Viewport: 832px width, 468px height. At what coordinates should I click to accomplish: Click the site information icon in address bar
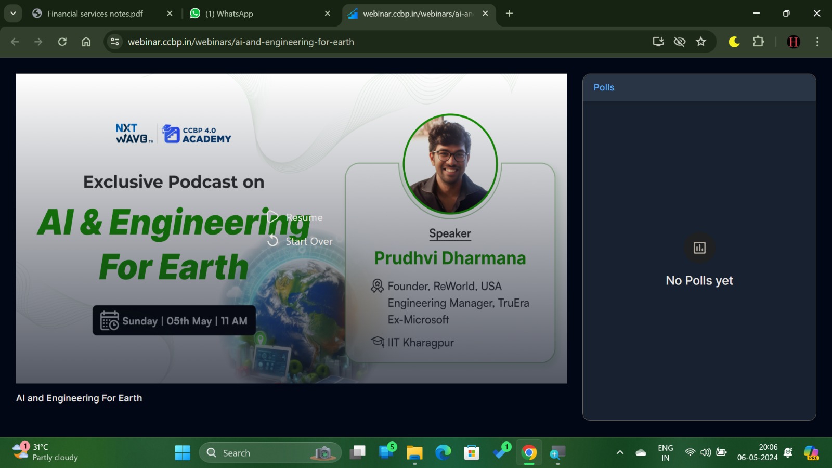115,42
